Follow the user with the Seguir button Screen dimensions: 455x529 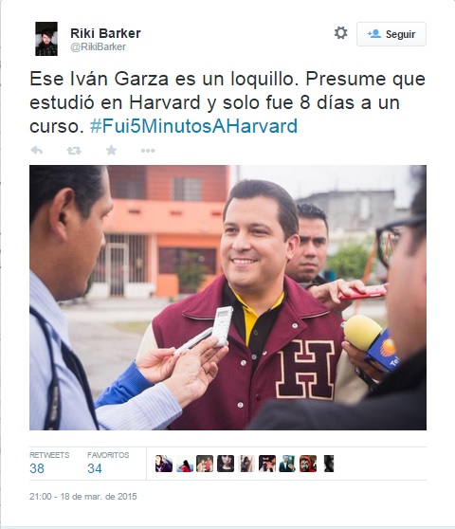coord(391,34)
